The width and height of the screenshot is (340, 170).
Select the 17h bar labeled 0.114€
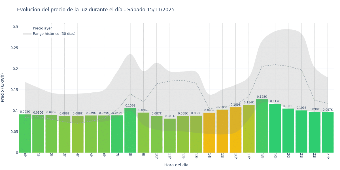pyautogui.click(x=249, y=129)
